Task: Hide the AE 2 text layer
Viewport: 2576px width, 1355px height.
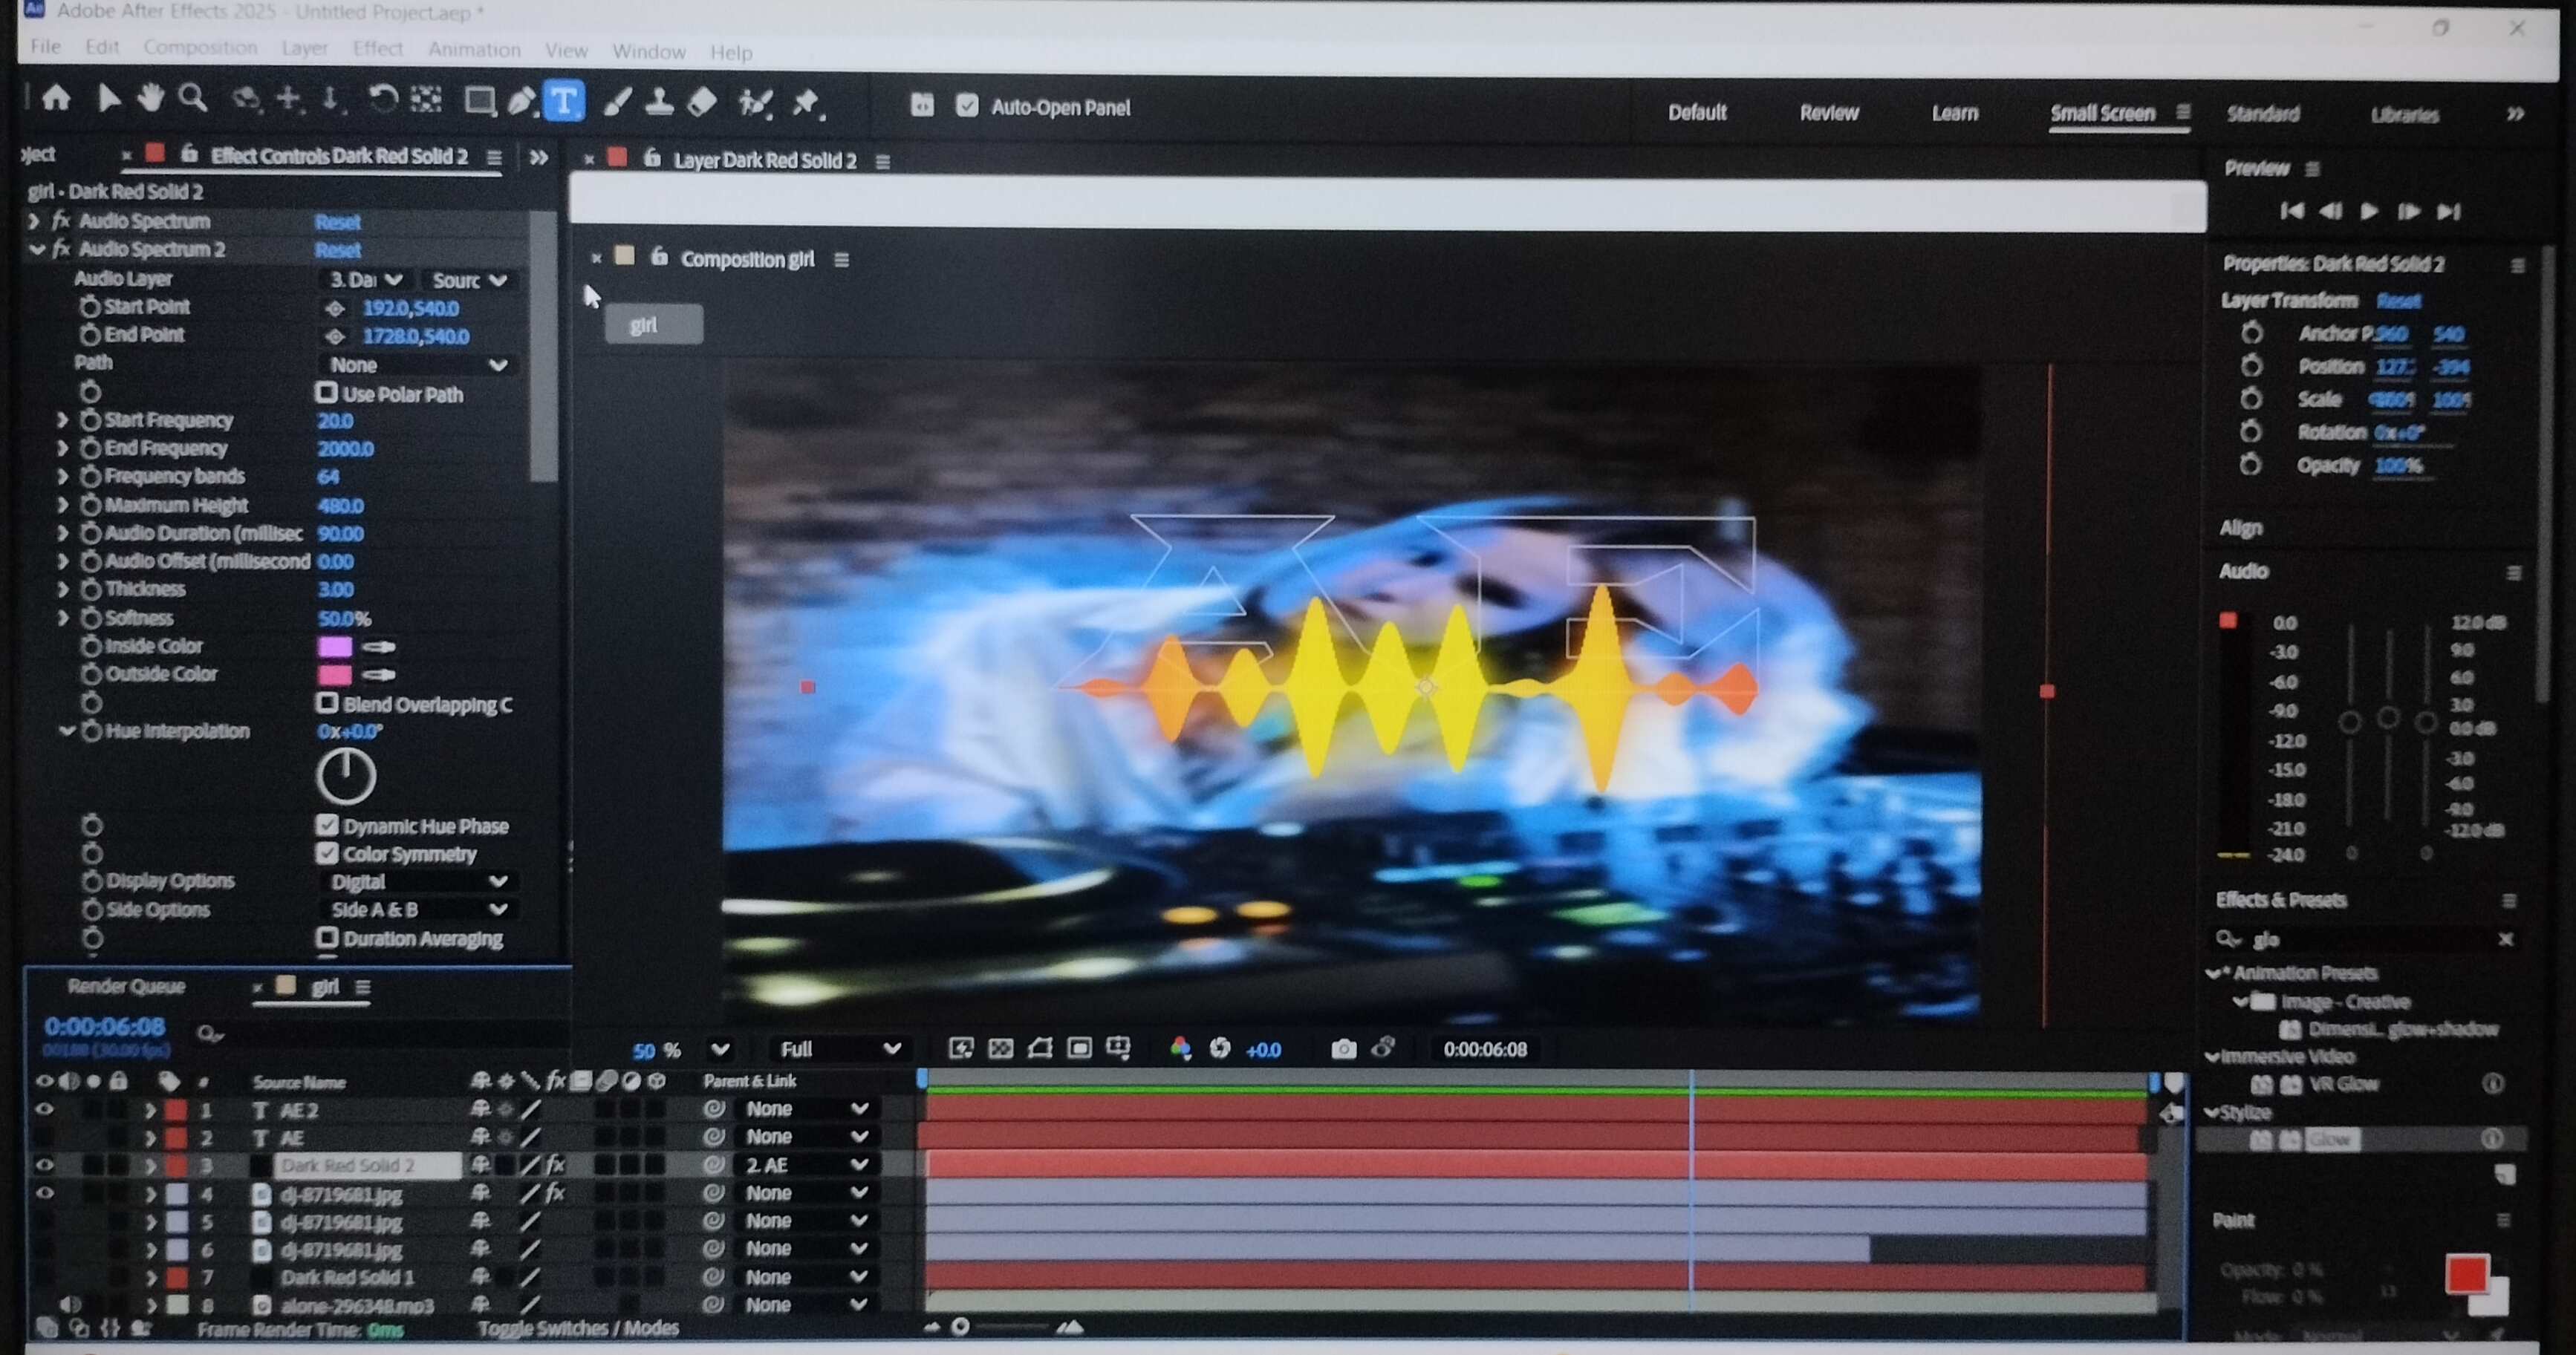Action: point(44,1109)
